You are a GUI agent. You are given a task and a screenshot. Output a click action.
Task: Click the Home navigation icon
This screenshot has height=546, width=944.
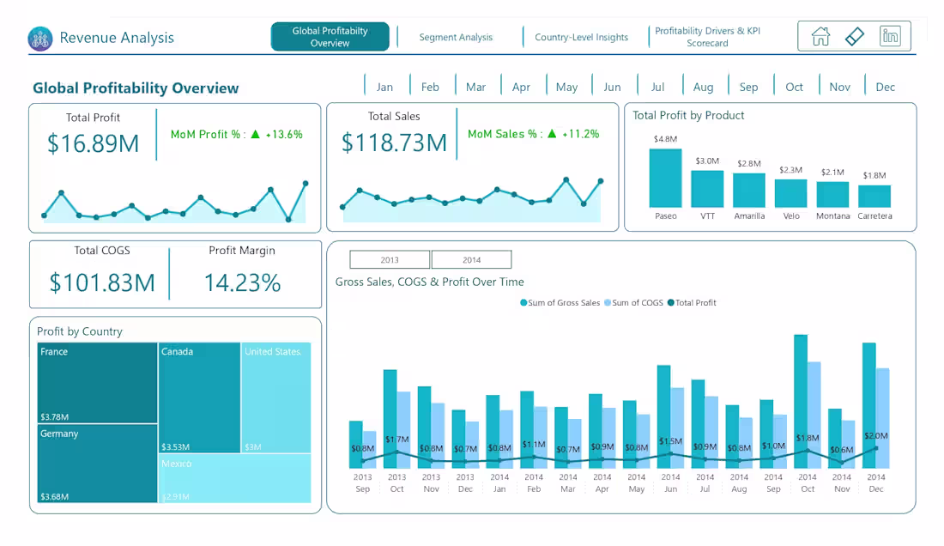click(x=818, y=36)
